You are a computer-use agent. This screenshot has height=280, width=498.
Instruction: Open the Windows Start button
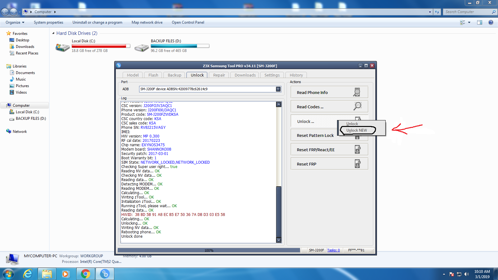point(8,274)
